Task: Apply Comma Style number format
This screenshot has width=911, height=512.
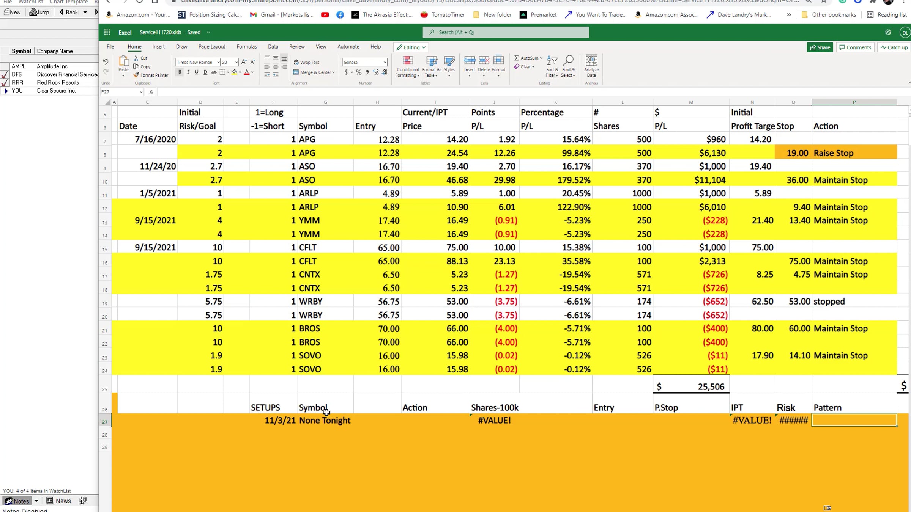Action: coord(367,72)
